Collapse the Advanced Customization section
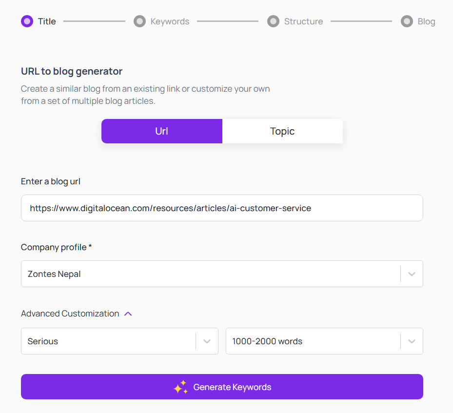 [70, 314]
